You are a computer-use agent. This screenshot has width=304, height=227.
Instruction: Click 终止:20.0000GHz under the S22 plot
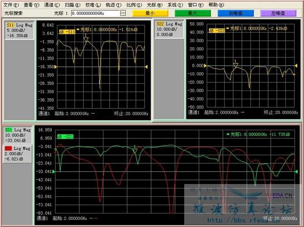(x=281, y=112)
